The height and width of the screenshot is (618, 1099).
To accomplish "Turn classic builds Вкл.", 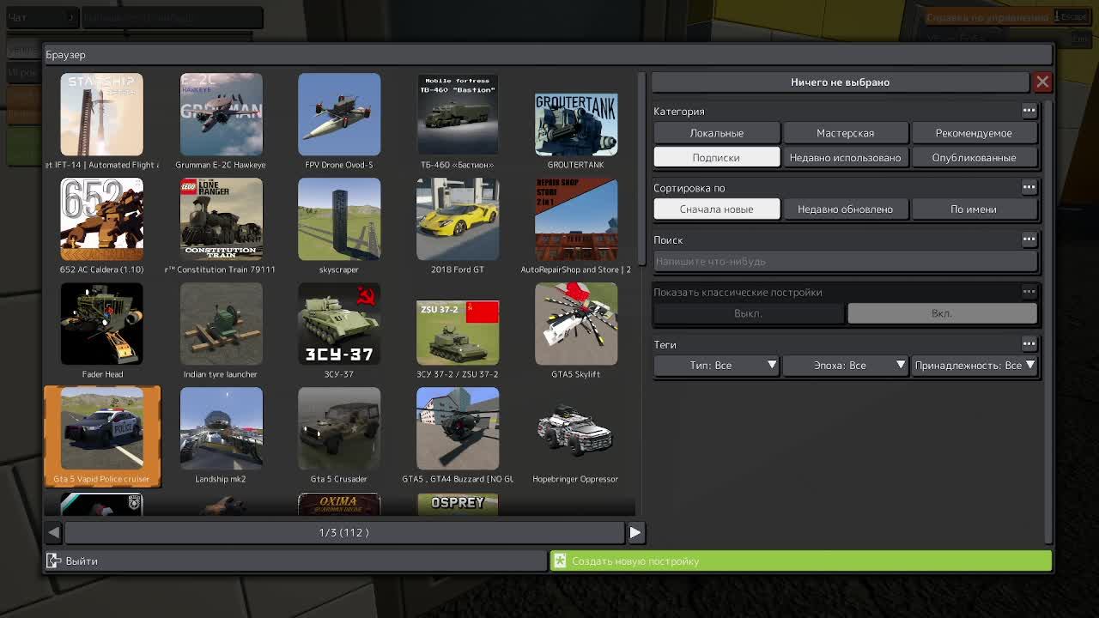I will 942,313.
